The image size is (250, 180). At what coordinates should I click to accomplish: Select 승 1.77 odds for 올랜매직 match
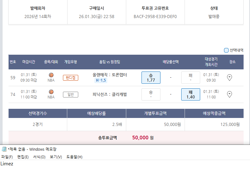coord(151,78)
